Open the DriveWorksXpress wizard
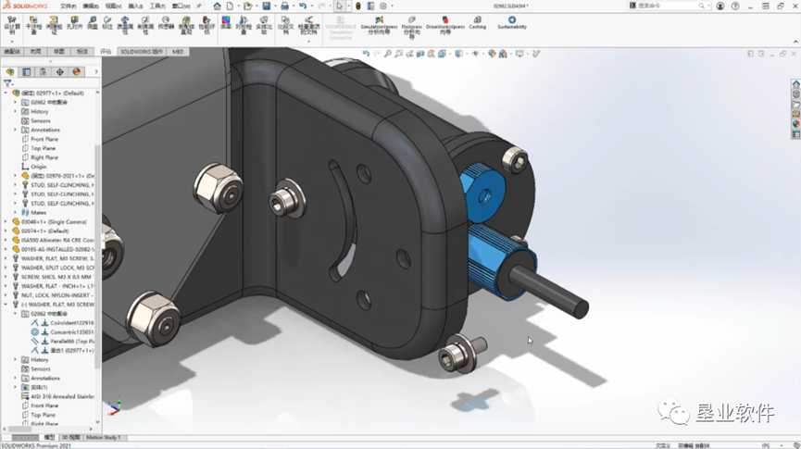The height and width of the screenshot is (449, 801). (x=444, y=22)
